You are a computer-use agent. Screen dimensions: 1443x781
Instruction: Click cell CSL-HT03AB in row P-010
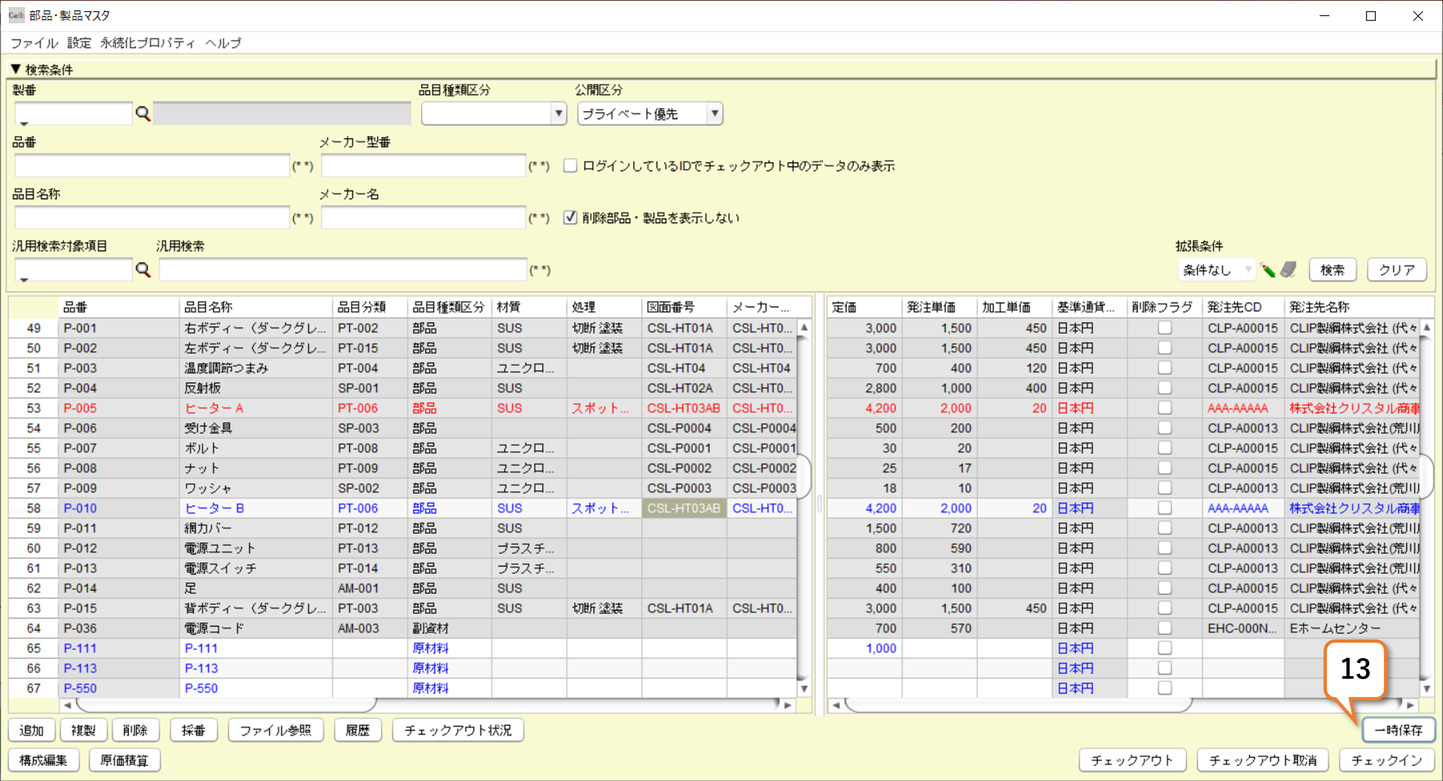coord(684,508)
